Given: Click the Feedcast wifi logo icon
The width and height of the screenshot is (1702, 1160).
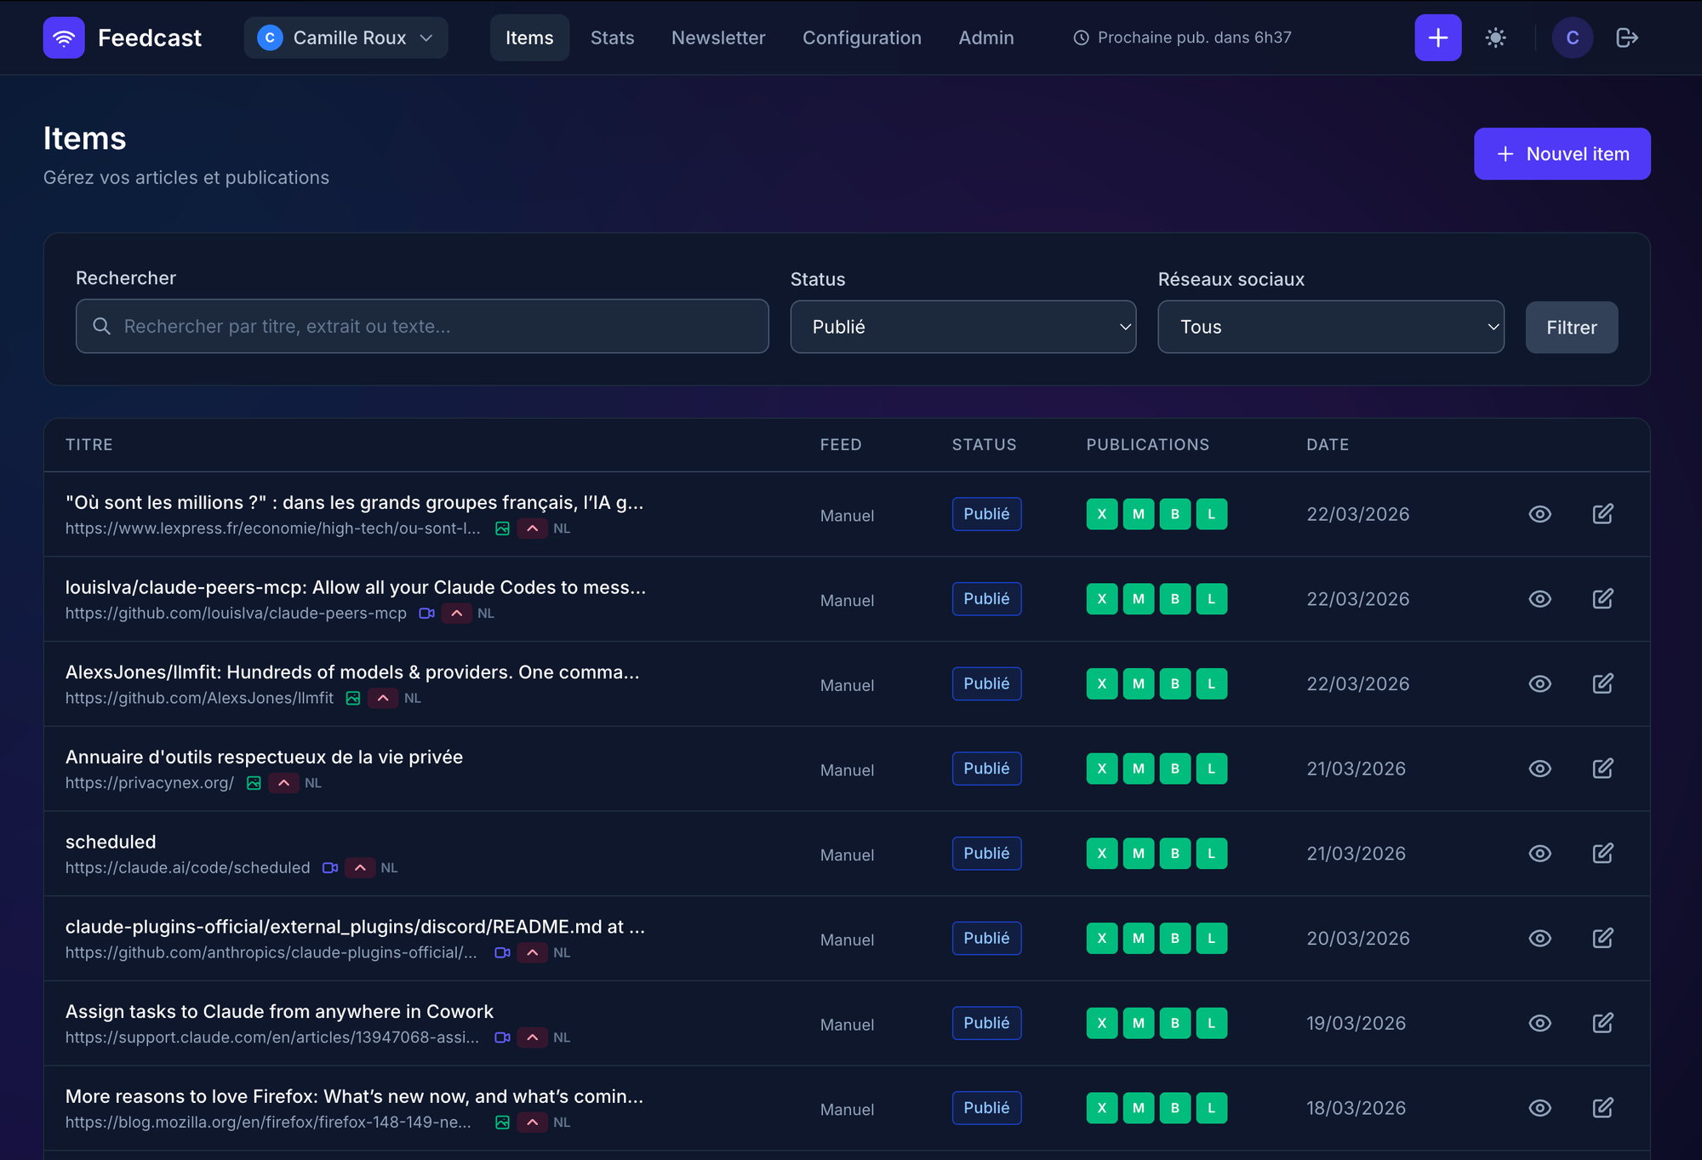Looking at the screenshot, I should pyautogui.click(x=64, y=37).
